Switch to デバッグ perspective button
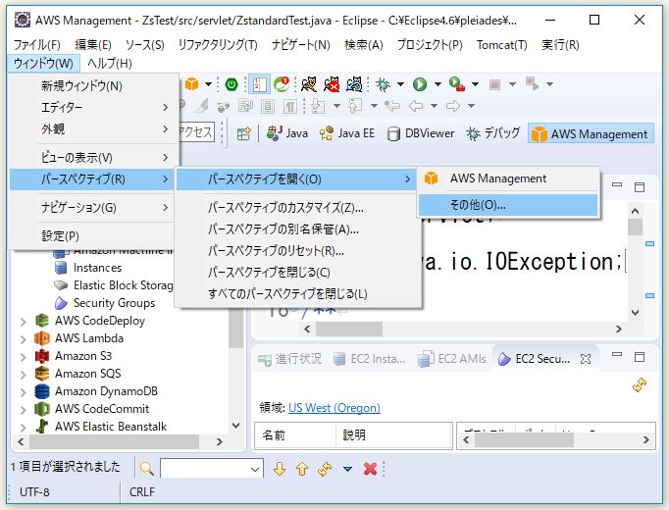 point(493,134)
